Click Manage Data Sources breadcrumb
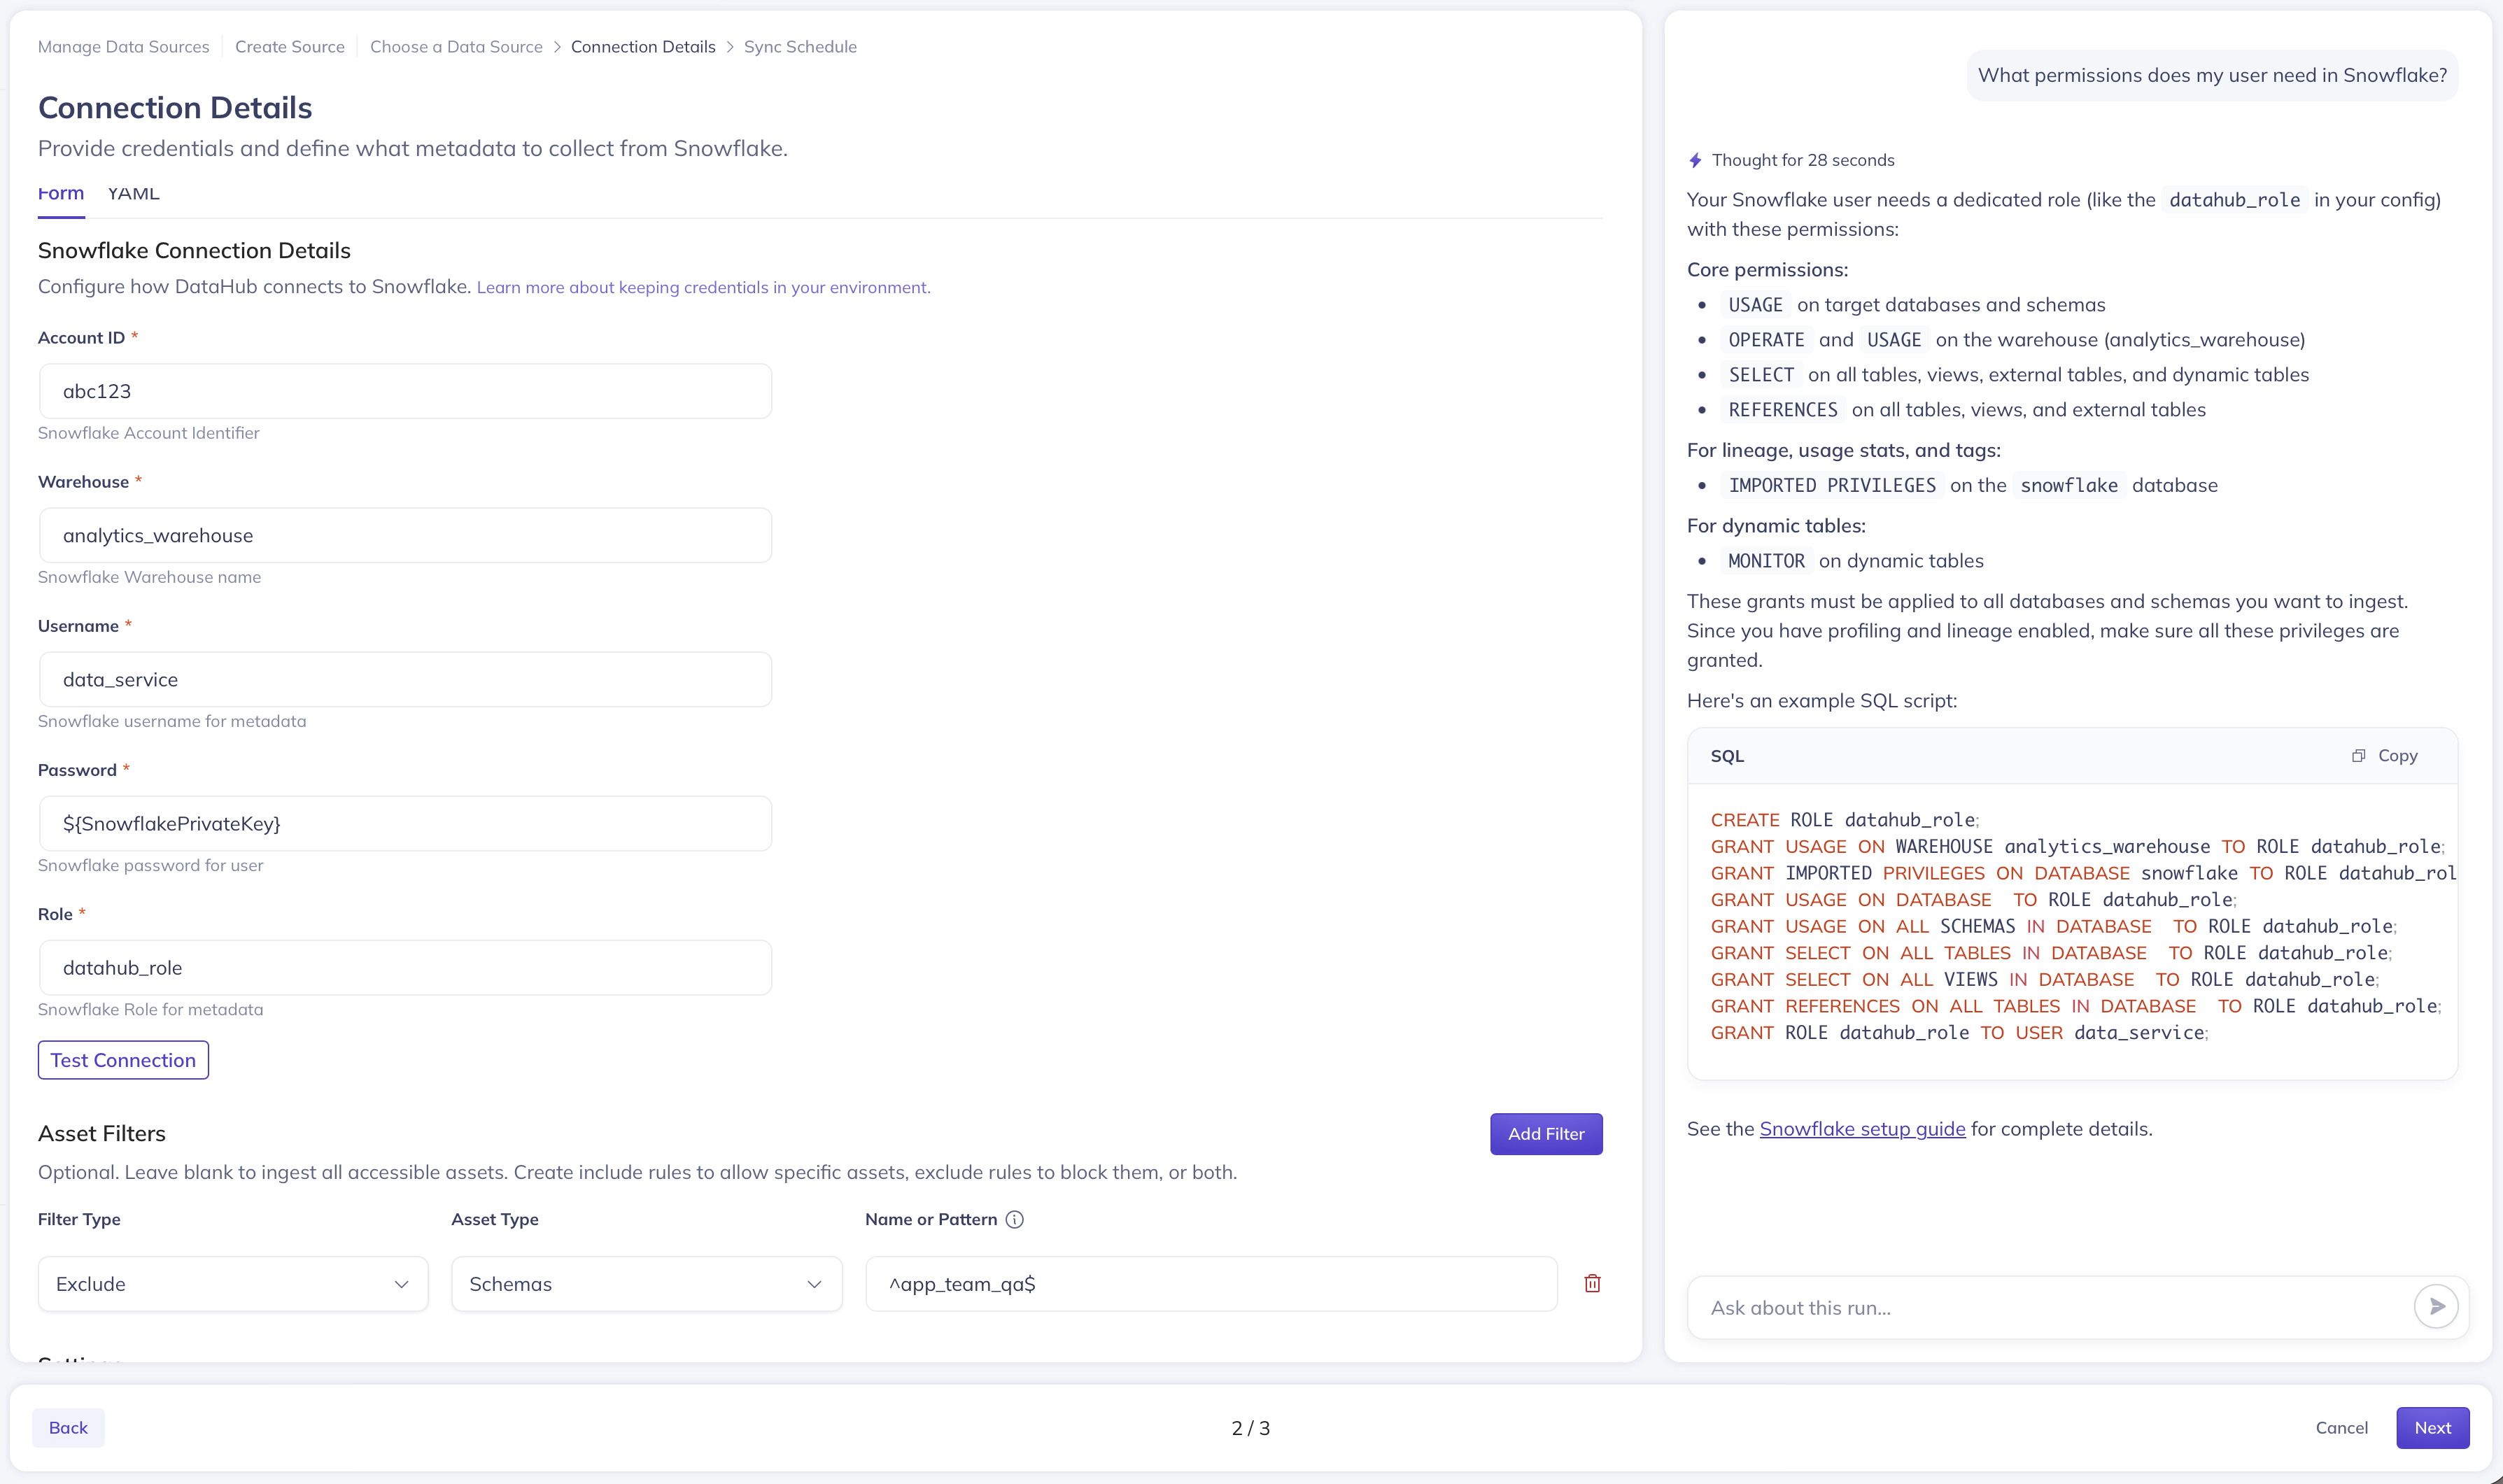The height and width of the screenshot is (1484, 2503). (x=123, y=47)
